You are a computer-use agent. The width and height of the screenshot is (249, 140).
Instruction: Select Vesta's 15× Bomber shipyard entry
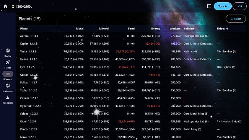226,51
